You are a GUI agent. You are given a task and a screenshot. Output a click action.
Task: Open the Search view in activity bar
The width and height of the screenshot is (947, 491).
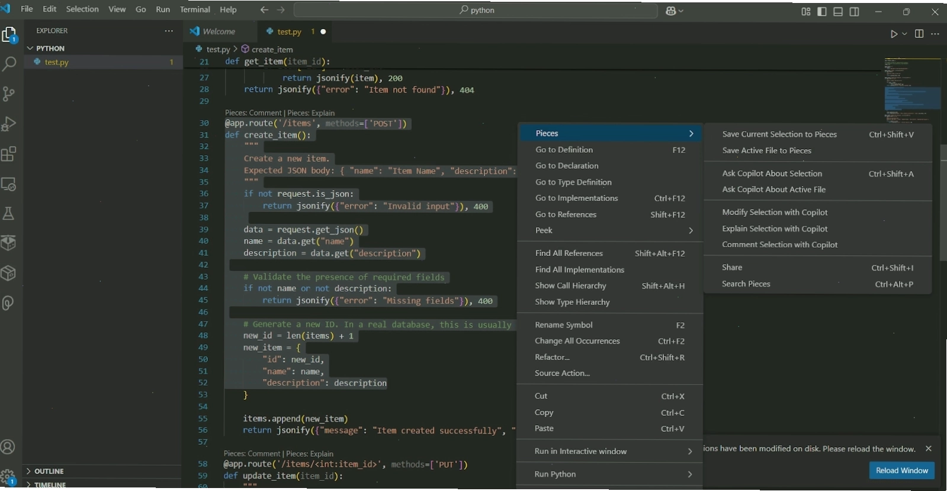[x=9, y=64]
